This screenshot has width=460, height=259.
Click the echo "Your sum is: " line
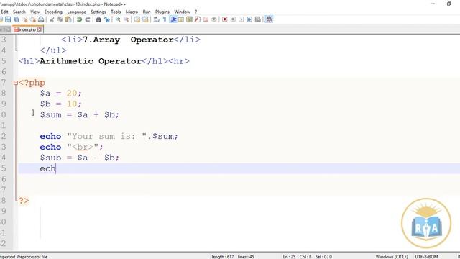click(x=109, y=136)
